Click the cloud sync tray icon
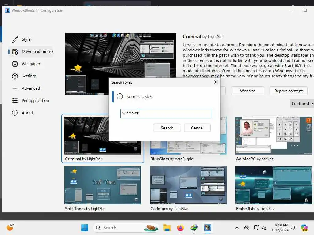Viewport: 314px width, 235px height. coord(247,228)
